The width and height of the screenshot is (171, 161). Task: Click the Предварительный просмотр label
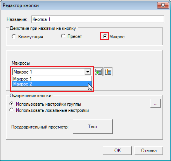point(40,127)
